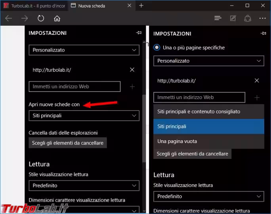Click the left 'Lettura' heading
The width and height of the screenshot is (271, 214).
(x=39, y=164)
